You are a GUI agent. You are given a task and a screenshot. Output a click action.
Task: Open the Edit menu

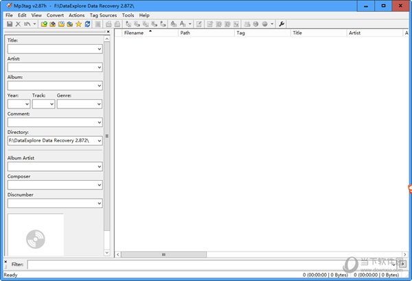tap(22, 15)
